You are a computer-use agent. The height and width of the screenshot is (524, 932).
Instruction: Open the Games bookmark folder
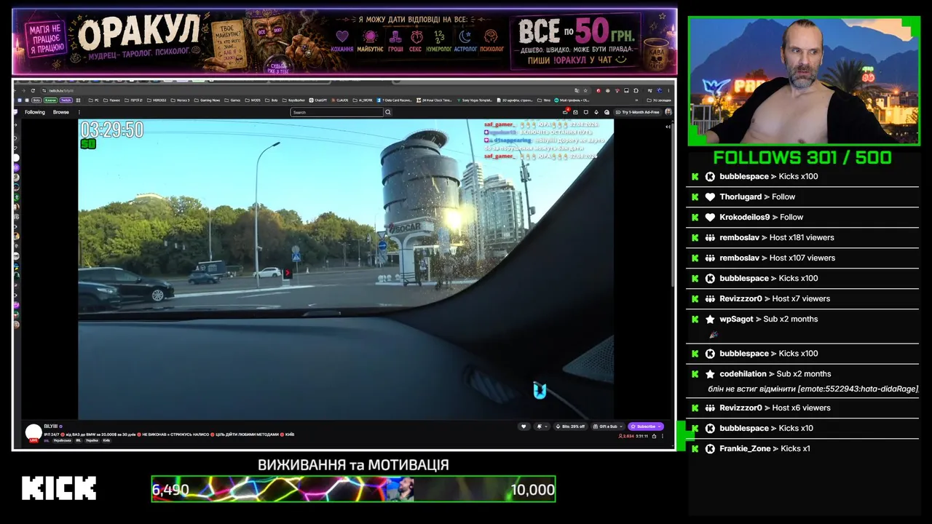(232, 100)
